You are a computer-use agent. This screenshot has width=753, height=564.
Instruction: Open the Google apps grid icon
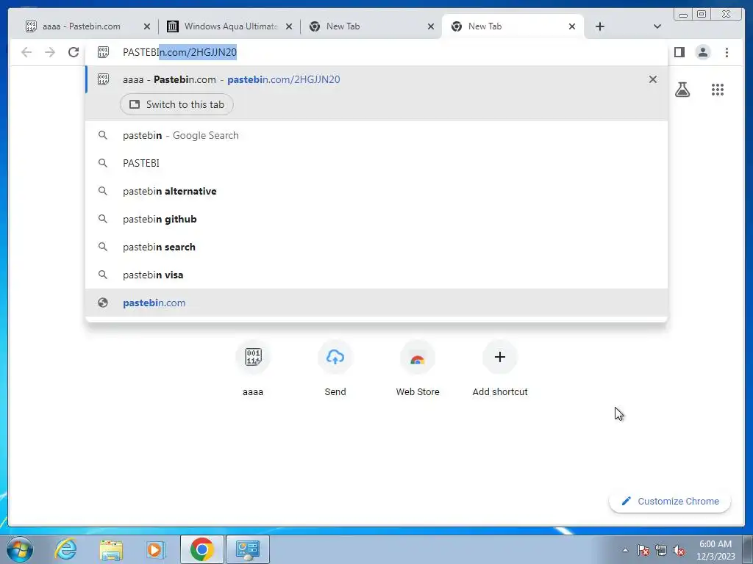(x=718, y=90)
